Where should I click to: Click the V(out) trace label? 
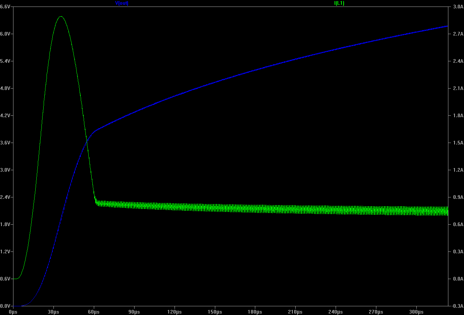(121, 3)
